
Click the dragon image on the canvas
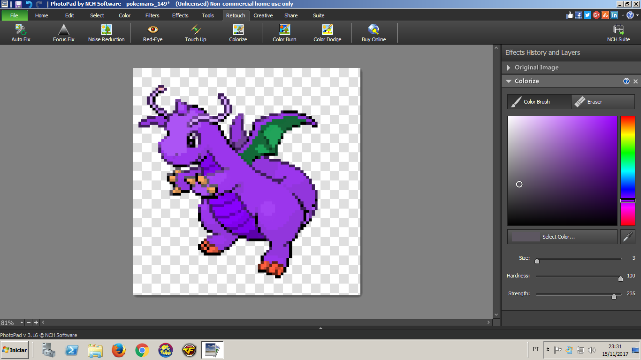[228, 180]
